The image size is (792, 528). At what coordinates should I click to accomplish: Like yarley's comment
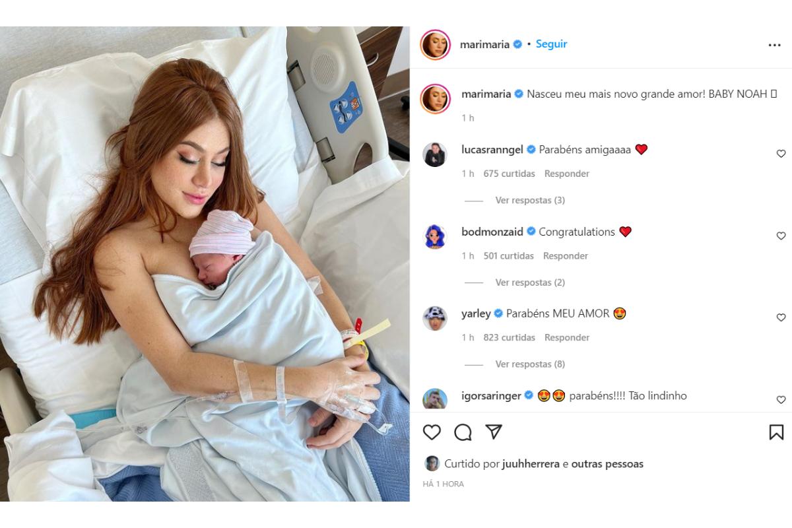click(781, 317)
